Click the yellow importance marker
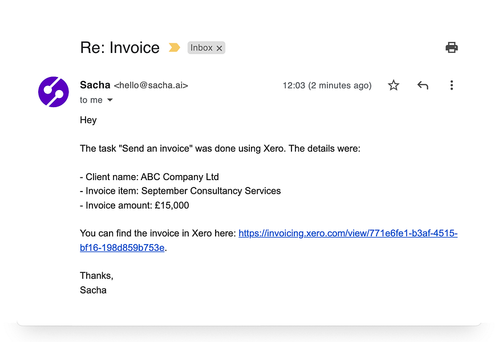This screenshot has width=498, height=342. [174, 47]
